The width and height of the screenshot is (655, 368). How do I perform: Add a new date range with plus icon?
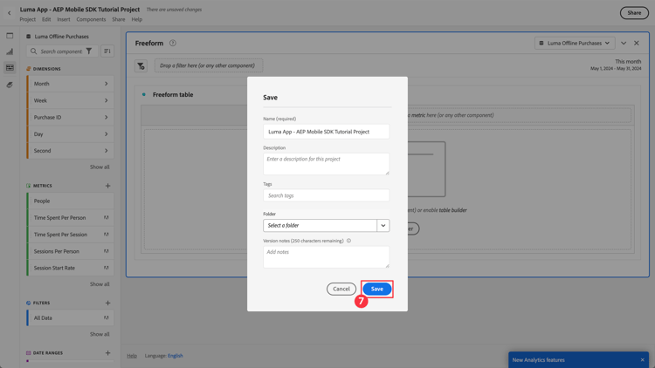pos(107,353)
